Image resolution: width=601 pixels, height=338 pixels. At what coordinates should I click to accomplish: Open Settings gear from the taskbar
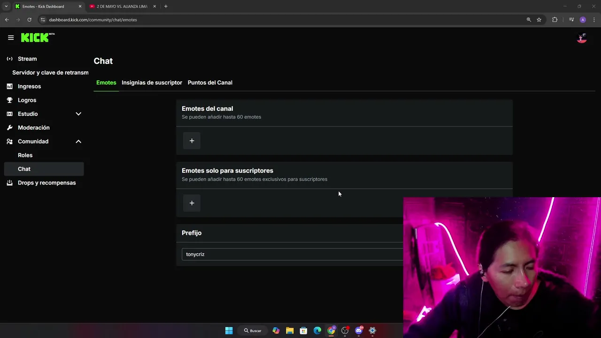(372, 330)
